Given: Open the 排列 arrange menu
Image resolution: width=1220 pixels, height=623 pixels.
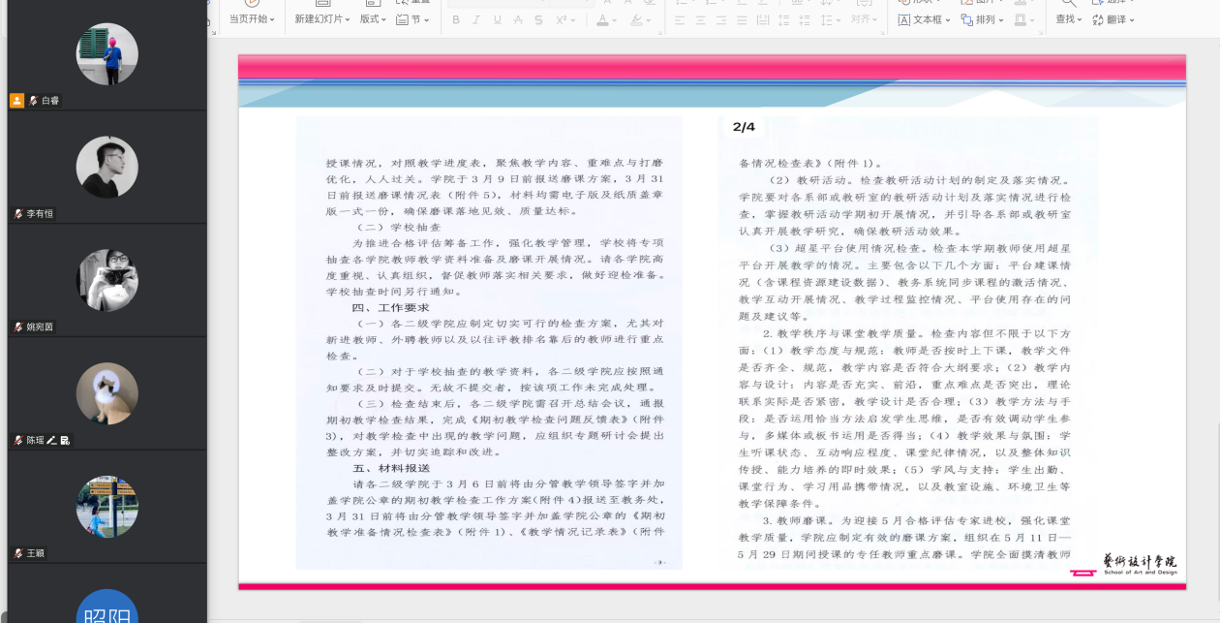Looking at the screenshot, I should (984, 19).
